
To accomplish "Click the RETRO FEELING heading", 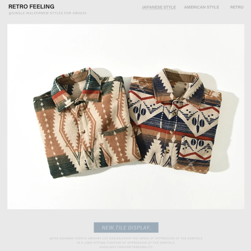I will pyautogui.click(x=31, y=7).
